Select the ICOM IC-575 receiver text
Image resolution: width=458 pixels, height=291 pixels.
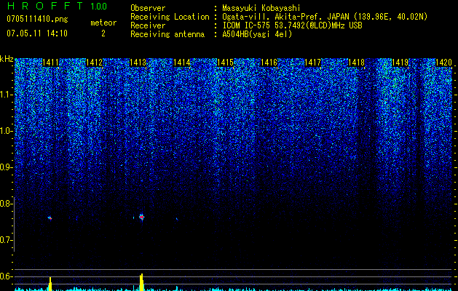click(x=292, y=25)
